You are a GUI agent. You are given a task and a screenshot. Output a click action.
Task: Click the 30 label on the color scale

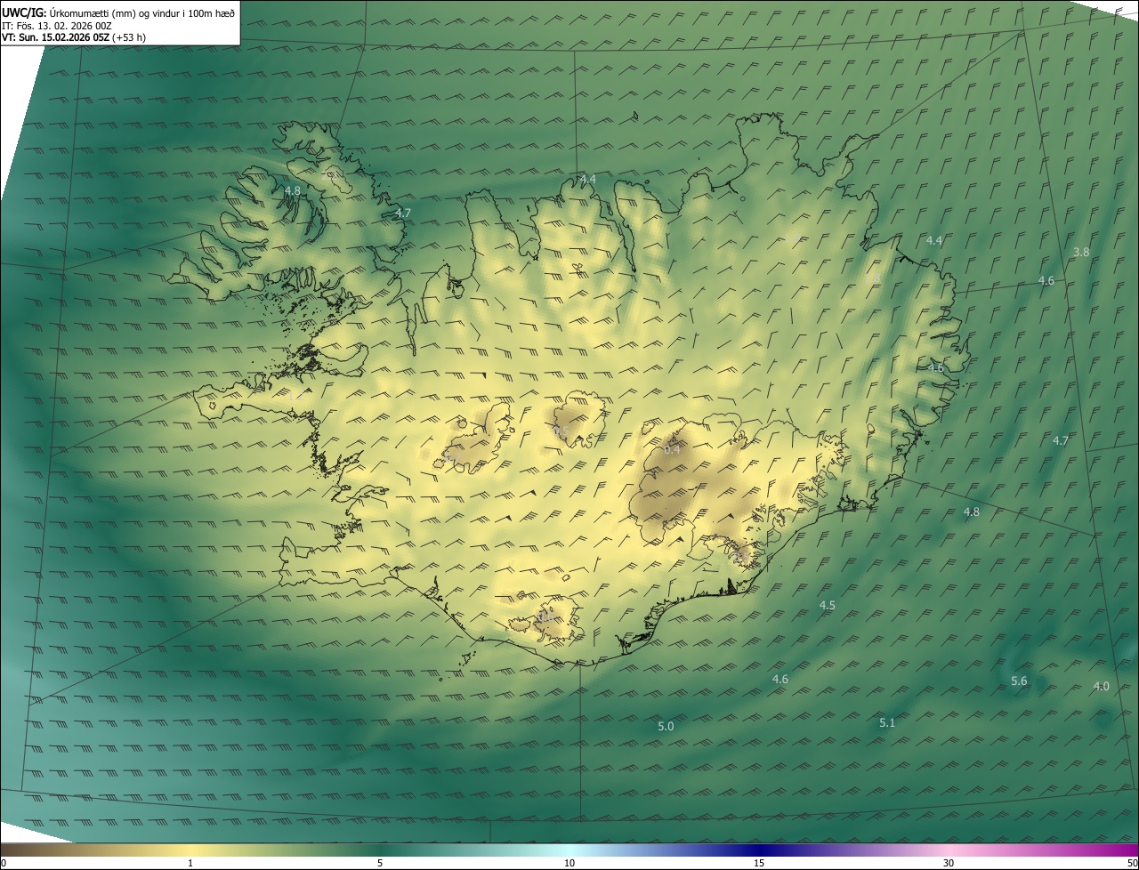tap(949, 863)
